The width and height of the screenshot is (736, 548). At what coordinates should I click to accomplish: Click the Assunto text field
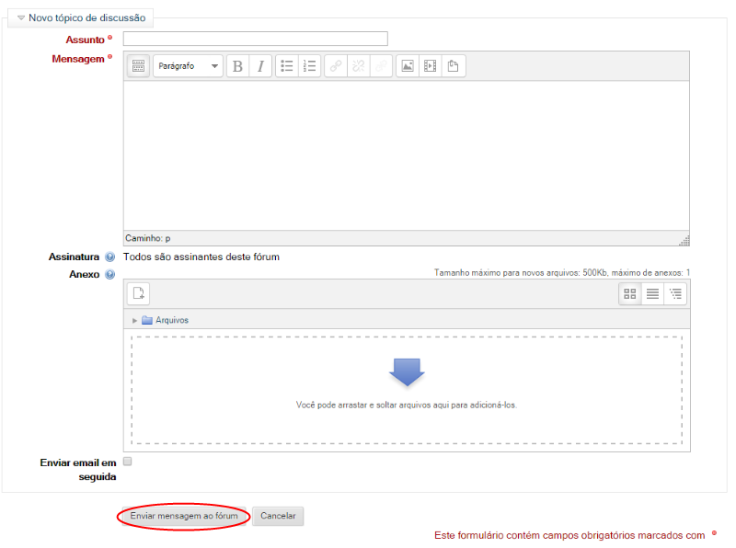255,39
